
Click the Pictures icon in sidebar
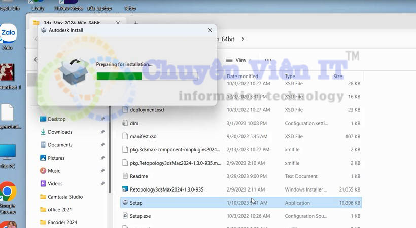click(x=43, y=158)
